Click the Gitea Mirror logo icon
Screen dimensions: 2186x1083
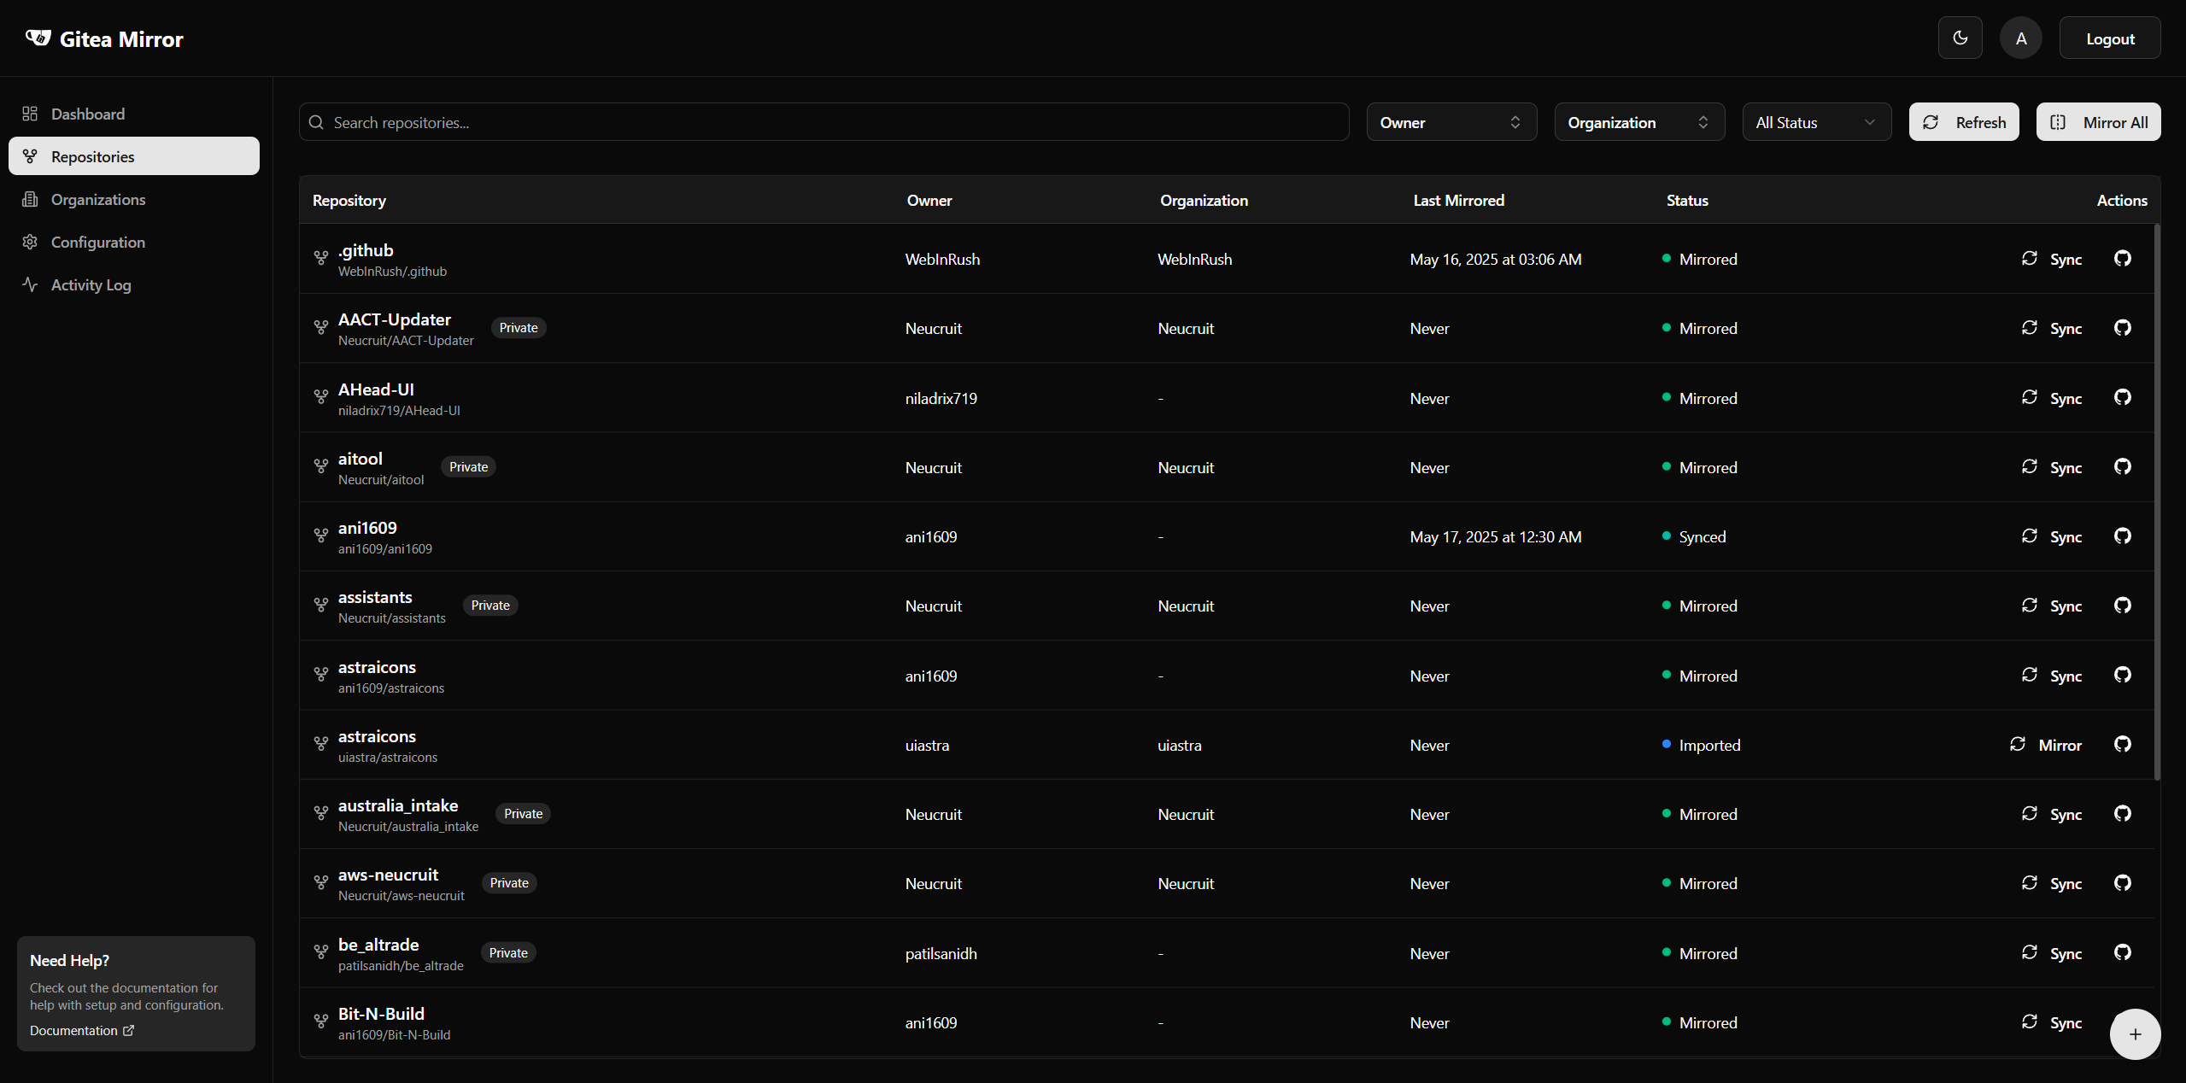[x=38, y=38]
